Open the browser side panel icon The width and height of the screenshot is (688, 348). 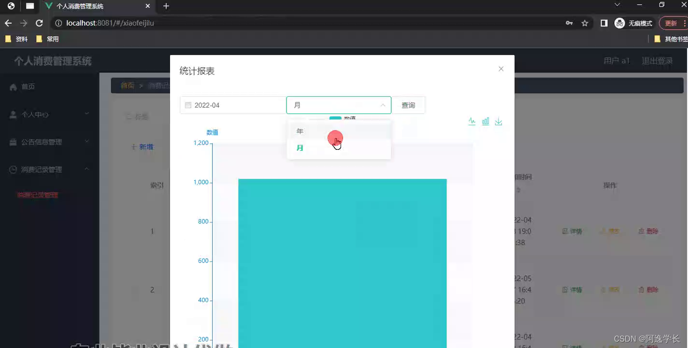click(604, 23)
